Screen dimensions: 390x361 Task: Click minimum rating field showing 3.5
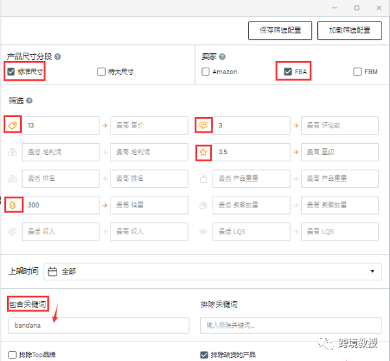point(251,152)
